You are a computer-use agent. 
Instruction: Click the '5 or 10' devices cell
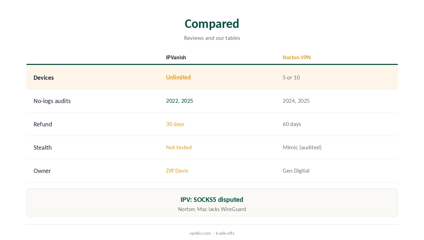(291, 77)
